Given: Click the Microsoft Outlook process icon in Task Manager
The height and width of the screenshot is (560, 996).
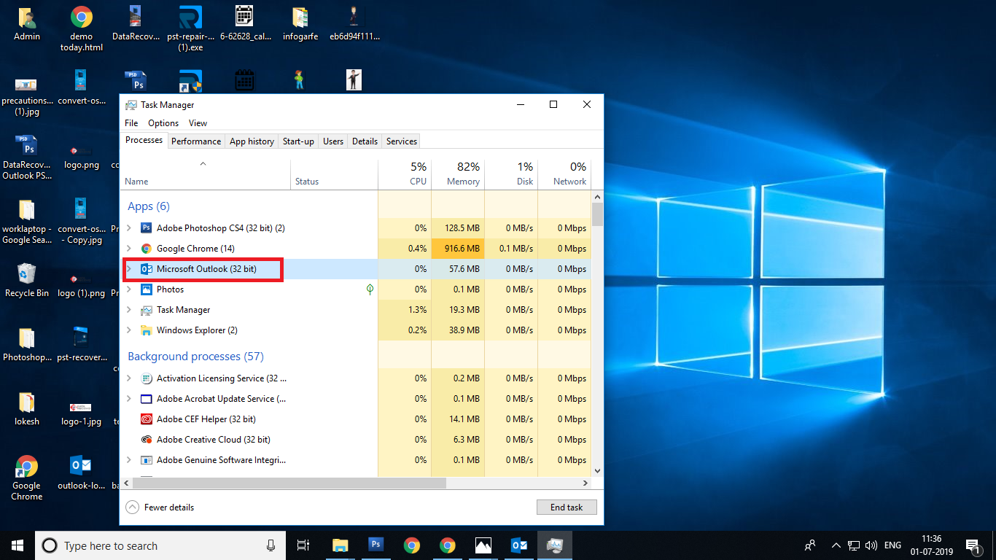Looking at the screenshot, I should tap(146, 269).
